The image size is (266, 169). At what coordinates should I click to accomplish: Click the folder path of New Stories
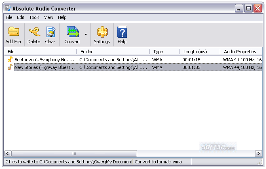click(x=113, y=67)
